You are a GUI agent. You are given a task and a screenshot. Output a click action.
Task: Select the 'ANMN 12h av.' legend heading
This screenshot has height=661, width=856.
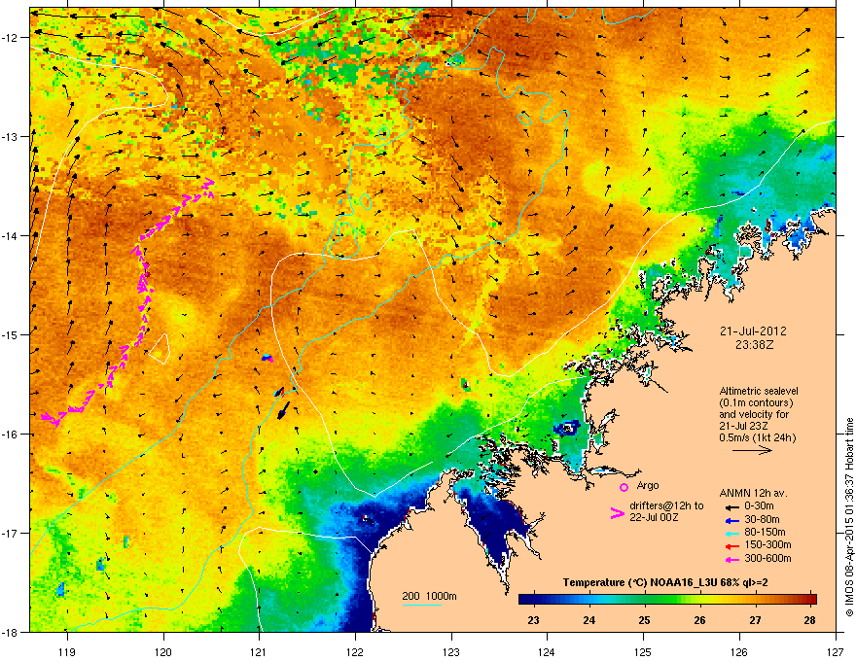point(753,493)
